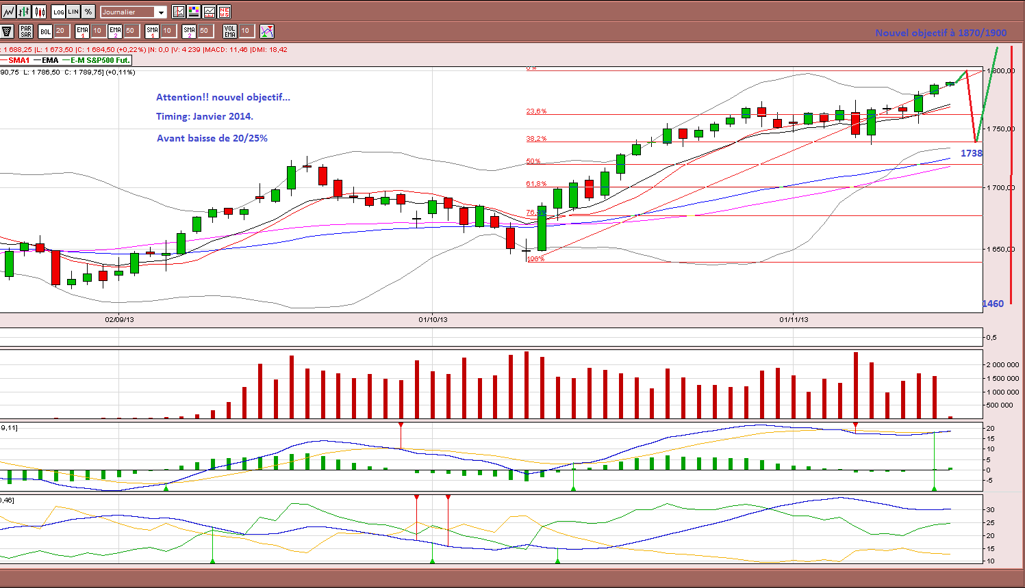This screenshot has width=1025, height=588.
Task: Click the 1738 price annotation
Action: coord(972,153)
